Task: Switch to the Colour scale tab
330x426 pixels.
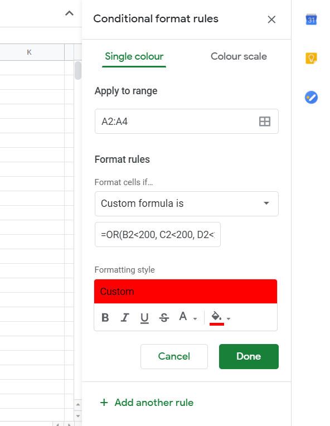Action: (239, 56)
